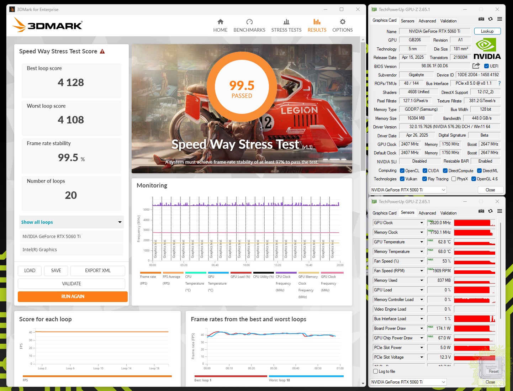Toggle the UEFI checkbox

pyautogui.click(x=486, y=66)
